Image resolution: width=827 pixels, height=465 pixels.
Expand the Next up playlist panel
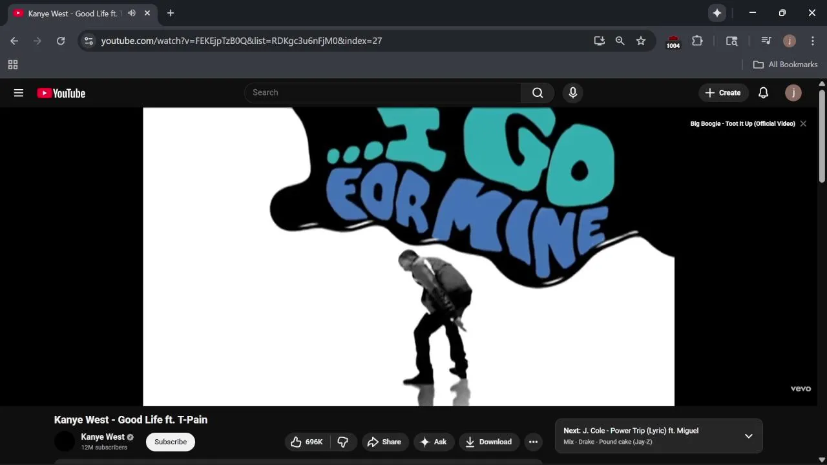click(748, 436)
